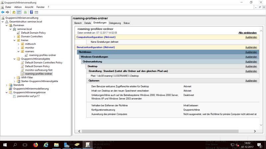Open Firefox from the taskbar
Screen dimensions: 266x149
36,145
